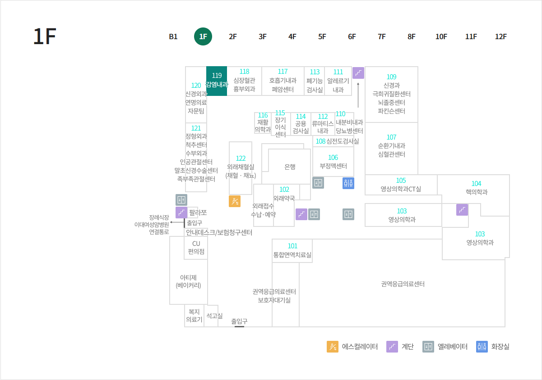Click the stairs icon beside room 111
The height and width of the screenshot is (380, 542).
click(358, 73)
